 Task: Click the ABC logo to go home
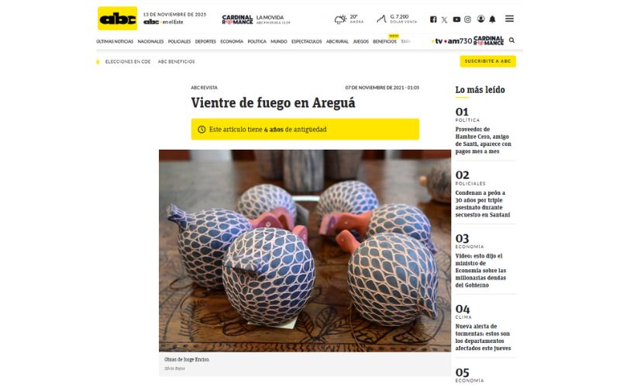tap(118, 18)
